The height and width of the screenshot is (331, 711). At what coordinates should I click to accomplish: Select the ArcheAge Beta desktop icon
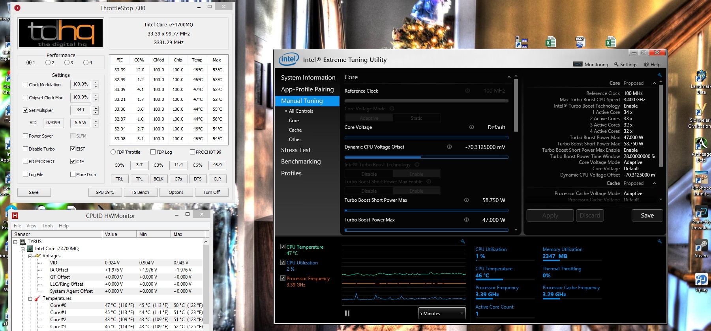click(701, 150)
